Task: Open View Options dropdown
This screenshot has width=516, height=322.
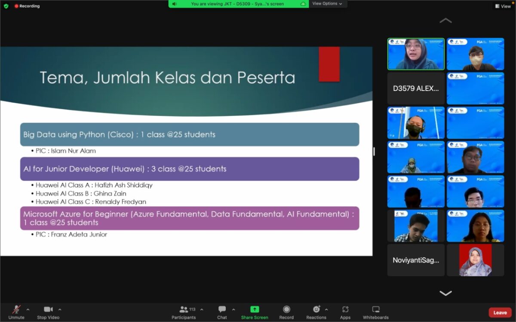Action: coord(327,4)
